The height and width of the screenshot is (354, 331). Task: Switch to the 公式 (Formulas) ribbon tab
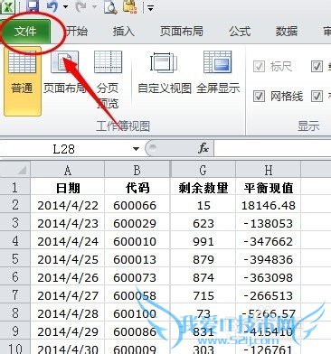(240, 31)
